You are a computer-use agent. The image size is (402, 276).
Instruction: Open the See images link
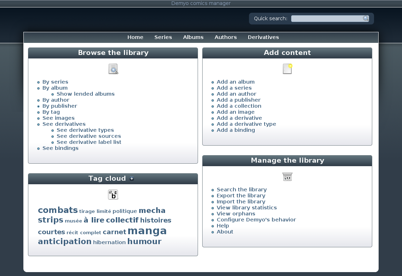pos(58,118)
